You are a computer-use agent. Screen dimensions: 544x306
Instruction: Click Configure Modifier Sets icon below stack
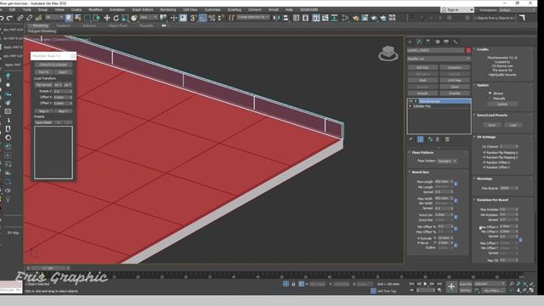(x=448, y=139)
